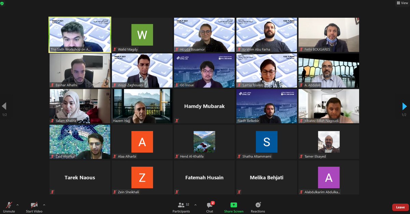
Task: Click Shatha Altammami's blue S avatar
Action: [266, 142]
